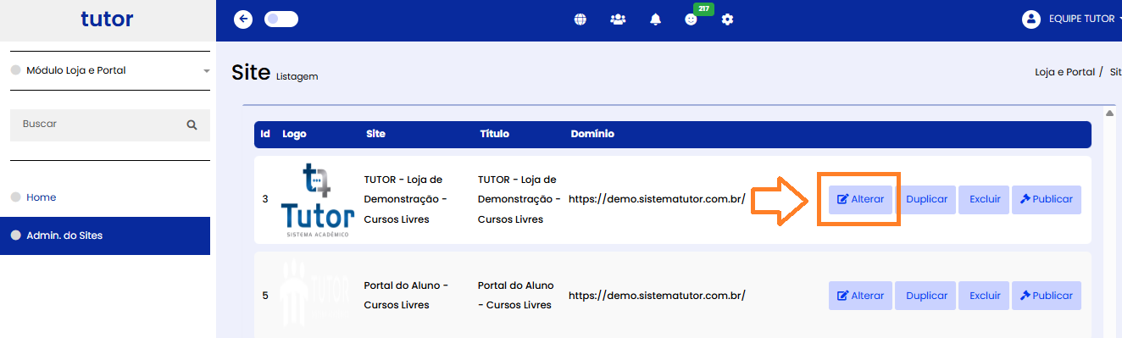Click Excluir for Portal do Aluno row
Viewport: 1122px width, 338px height.
(985, 296)
